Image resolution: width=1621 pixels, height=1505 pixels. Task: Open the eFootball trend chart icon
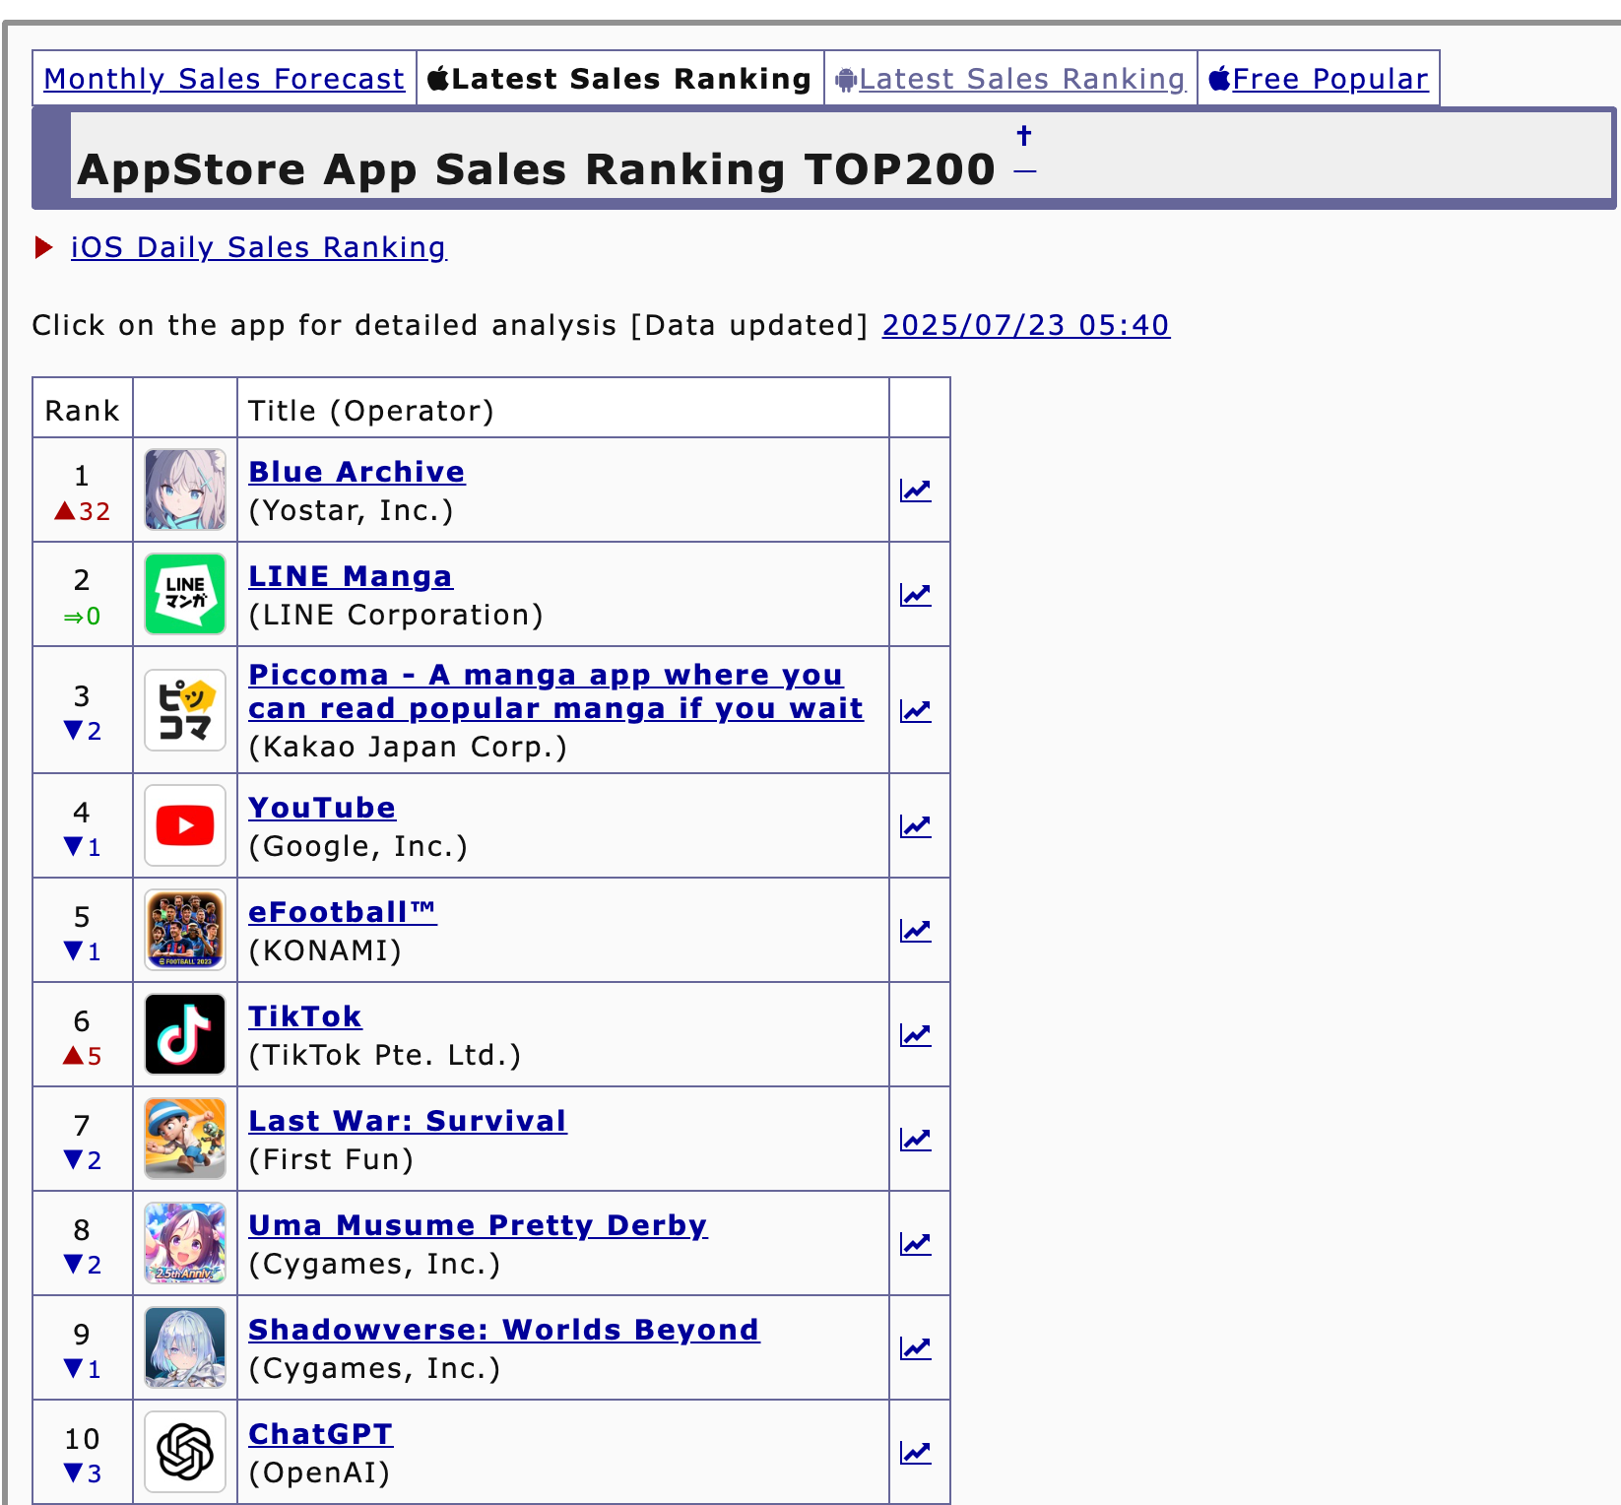pos(916,930)
